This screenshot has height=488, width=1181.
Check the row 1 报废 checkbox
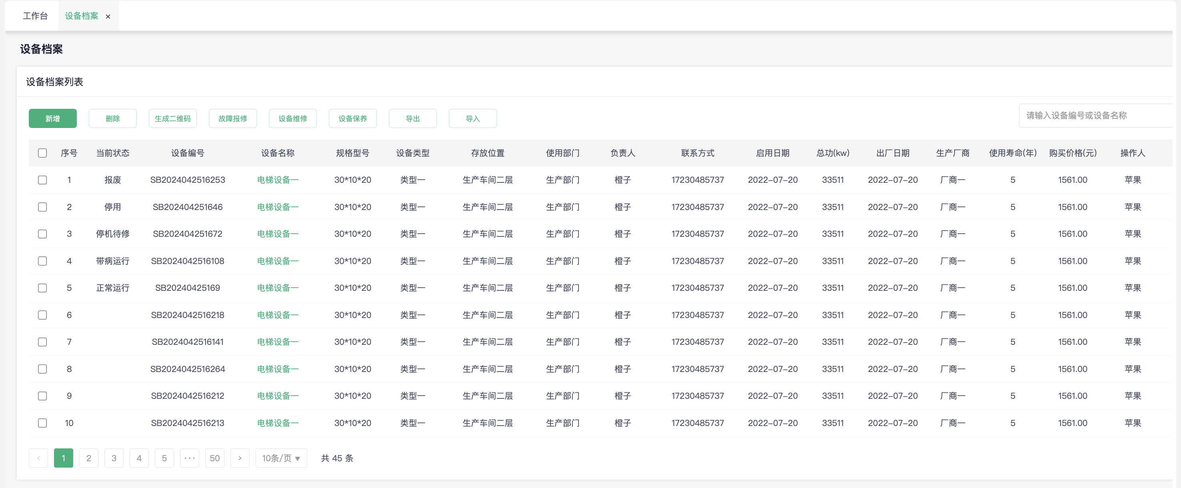click(x=42, y=180)
